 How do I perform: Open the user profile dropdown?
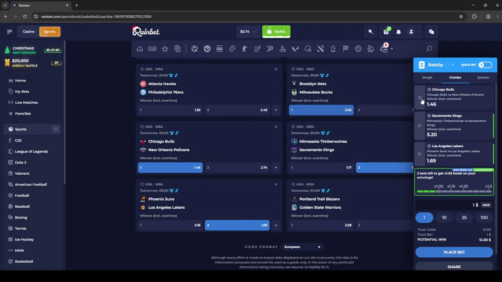(413, 32)
